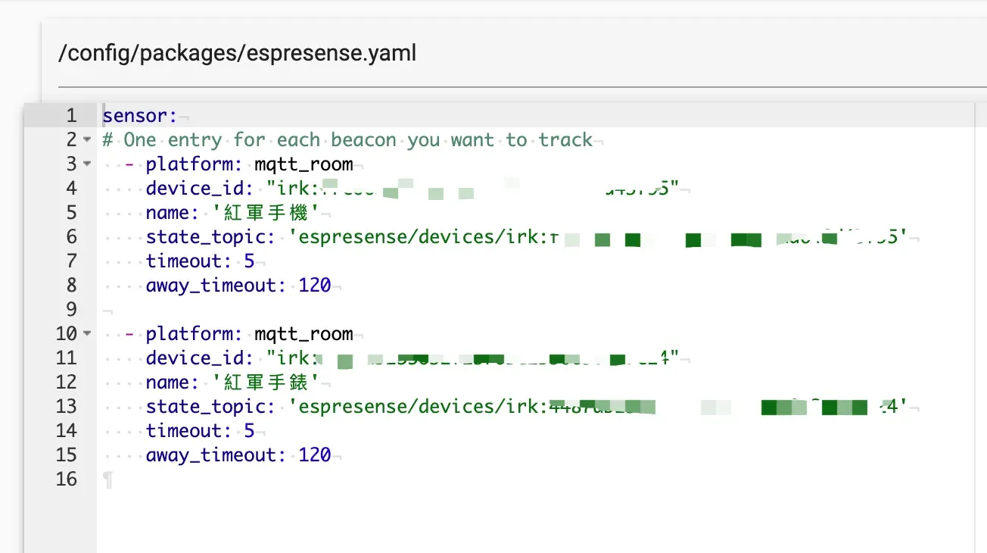Viewport: 987px width, 553px height.
Task: Click line number 16 in the gutter
Action: (x=67, y=480)
